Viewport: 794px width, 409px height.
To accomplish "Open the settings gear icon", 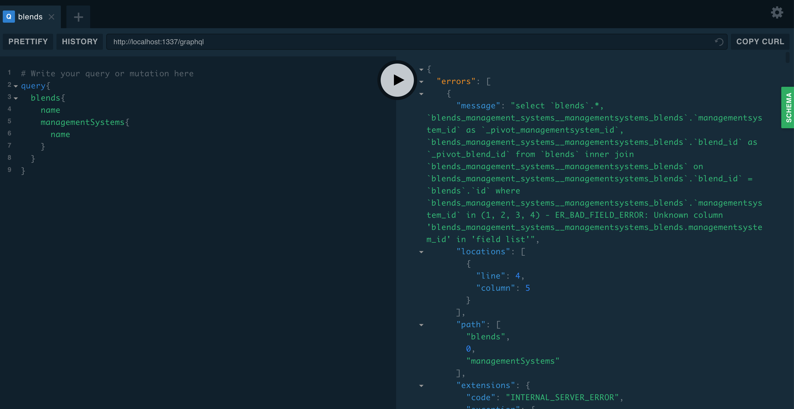I will 777,13.
